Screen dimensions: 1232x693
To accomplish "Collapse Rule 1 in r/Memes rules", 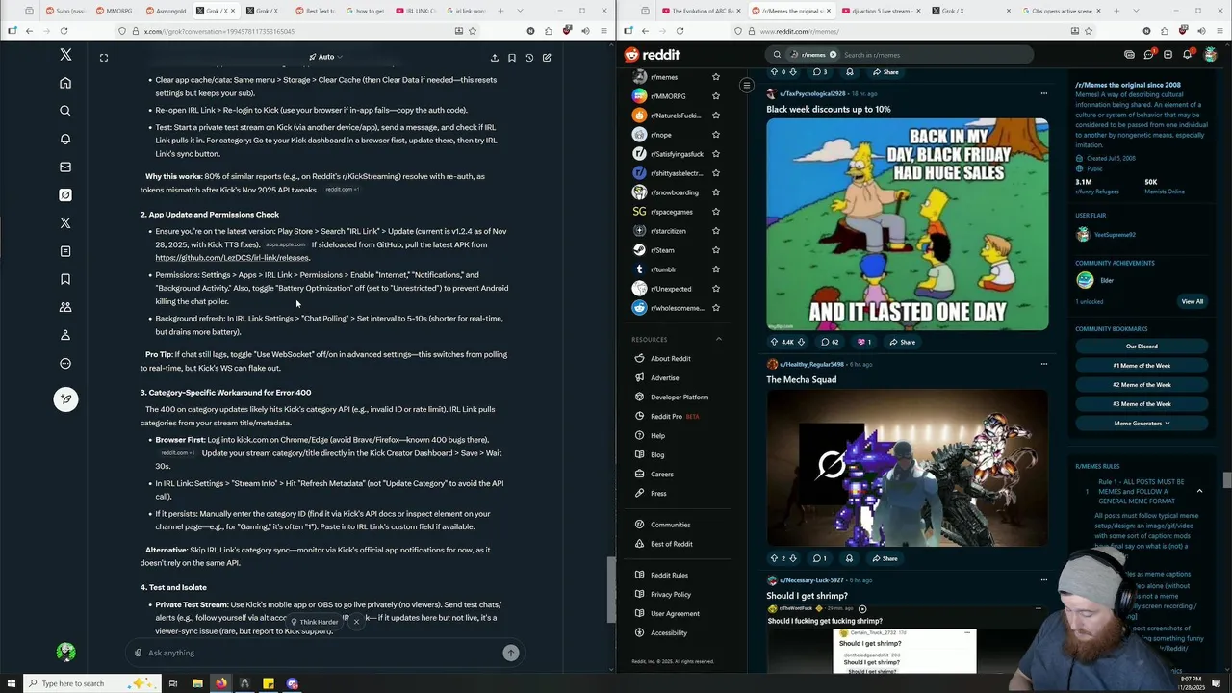I will coord(1199,491).
